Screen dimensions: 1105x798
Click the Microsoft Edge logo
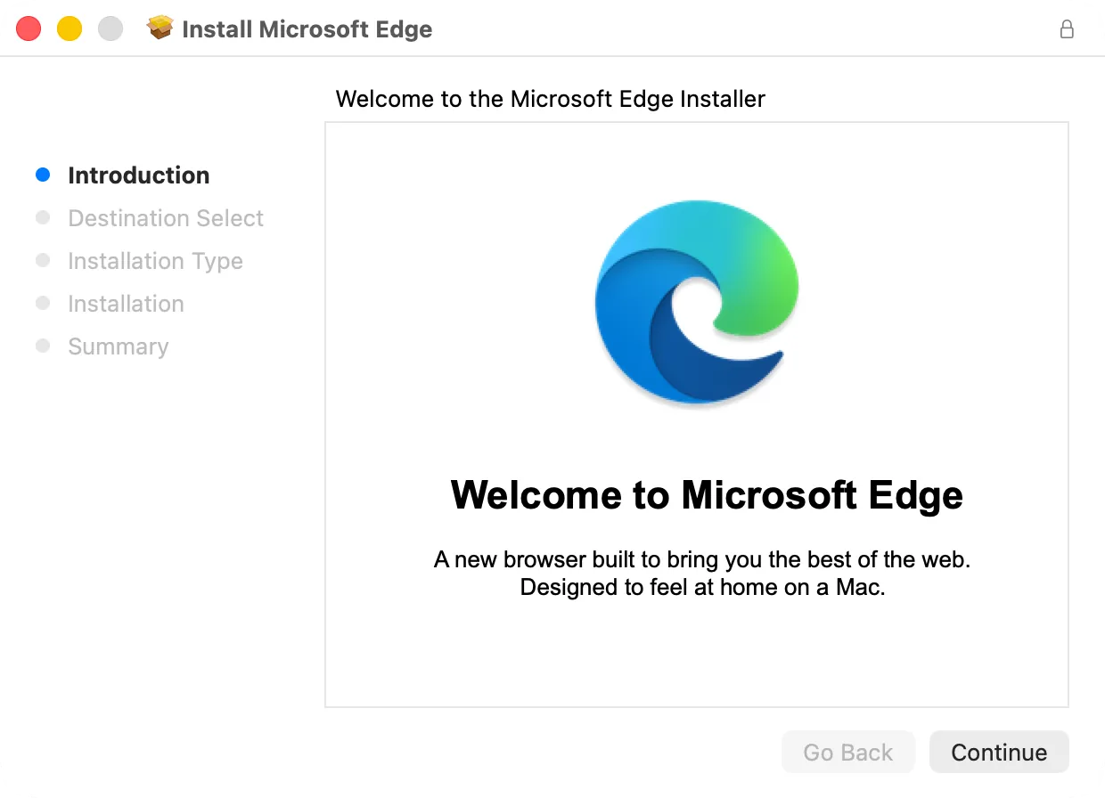[x=697, y=302]
